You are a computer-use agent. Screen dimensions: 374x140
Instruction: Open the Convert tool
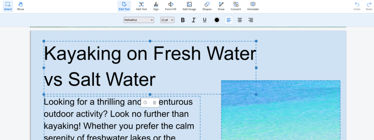point(236,7)
